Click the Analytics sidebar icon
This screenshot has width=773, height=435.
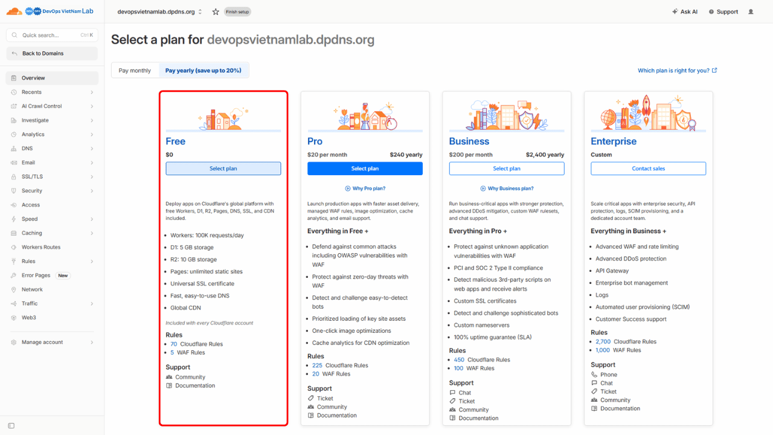pos(14,134)
